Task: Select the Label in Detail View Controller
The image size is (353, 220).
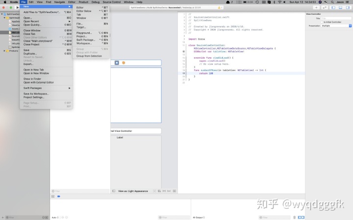Action: [120, 137]
